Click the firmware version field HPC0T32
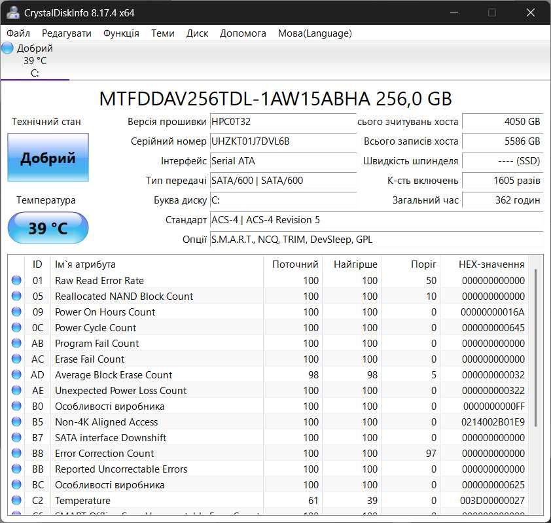Viewport: 551px width, 523px height. click(x=283, y=122)
